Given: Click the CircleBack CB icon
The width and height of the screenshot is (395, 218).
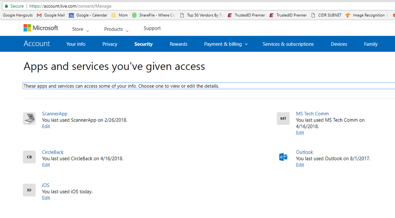Looking at the screenshot, I should point(29,157).
